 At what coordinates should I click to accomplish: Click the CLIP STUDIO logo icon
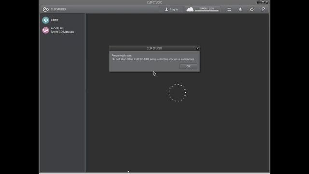pyautogui.click(x=46, y=9)
